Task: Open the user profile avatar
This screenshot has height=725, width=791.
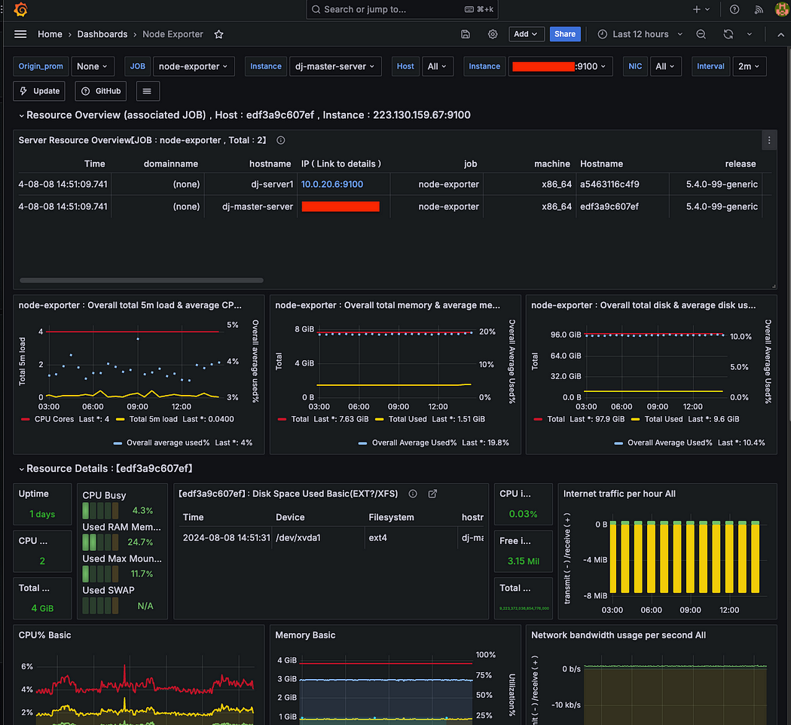Action: click(781, 10)
